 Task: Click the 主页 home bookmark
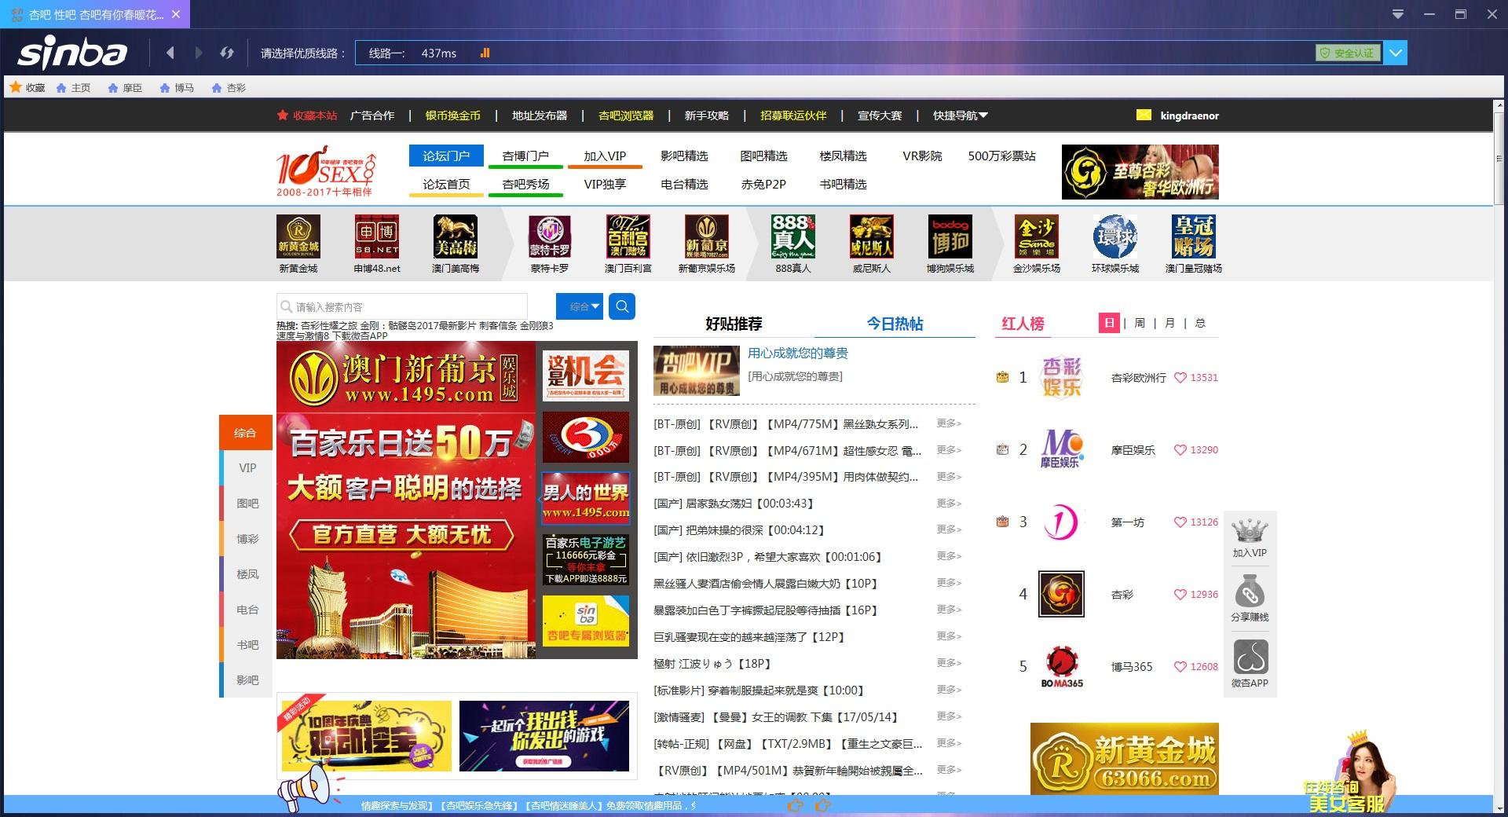click(x=73, y=88)
